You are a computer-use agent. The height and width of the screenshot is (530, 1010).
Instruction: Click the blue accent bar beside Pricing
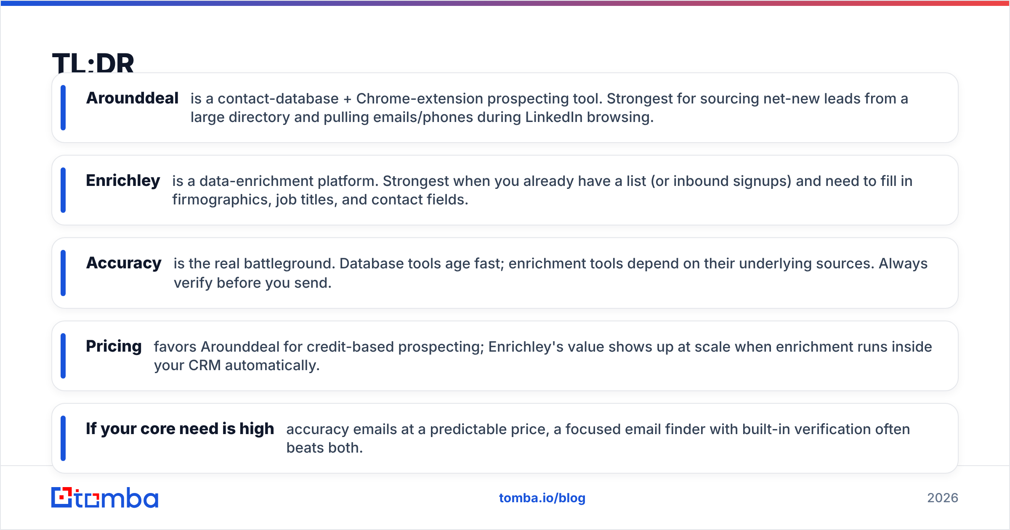point(63,356)
